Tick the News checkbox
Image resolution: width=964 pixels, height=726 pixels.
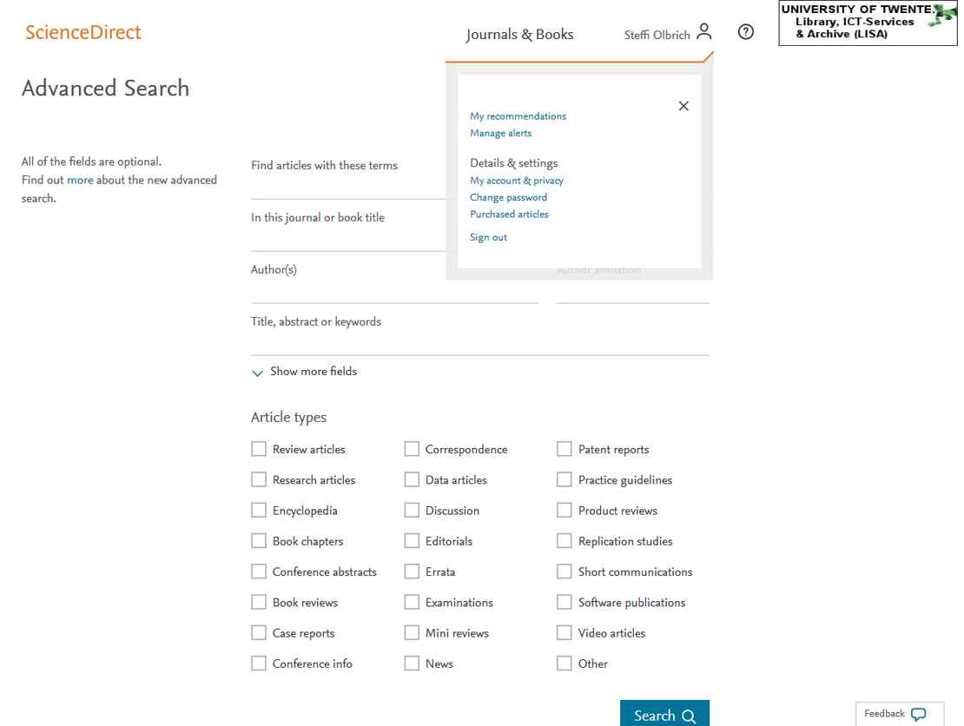pyautogui.click(x=412, y=663)
